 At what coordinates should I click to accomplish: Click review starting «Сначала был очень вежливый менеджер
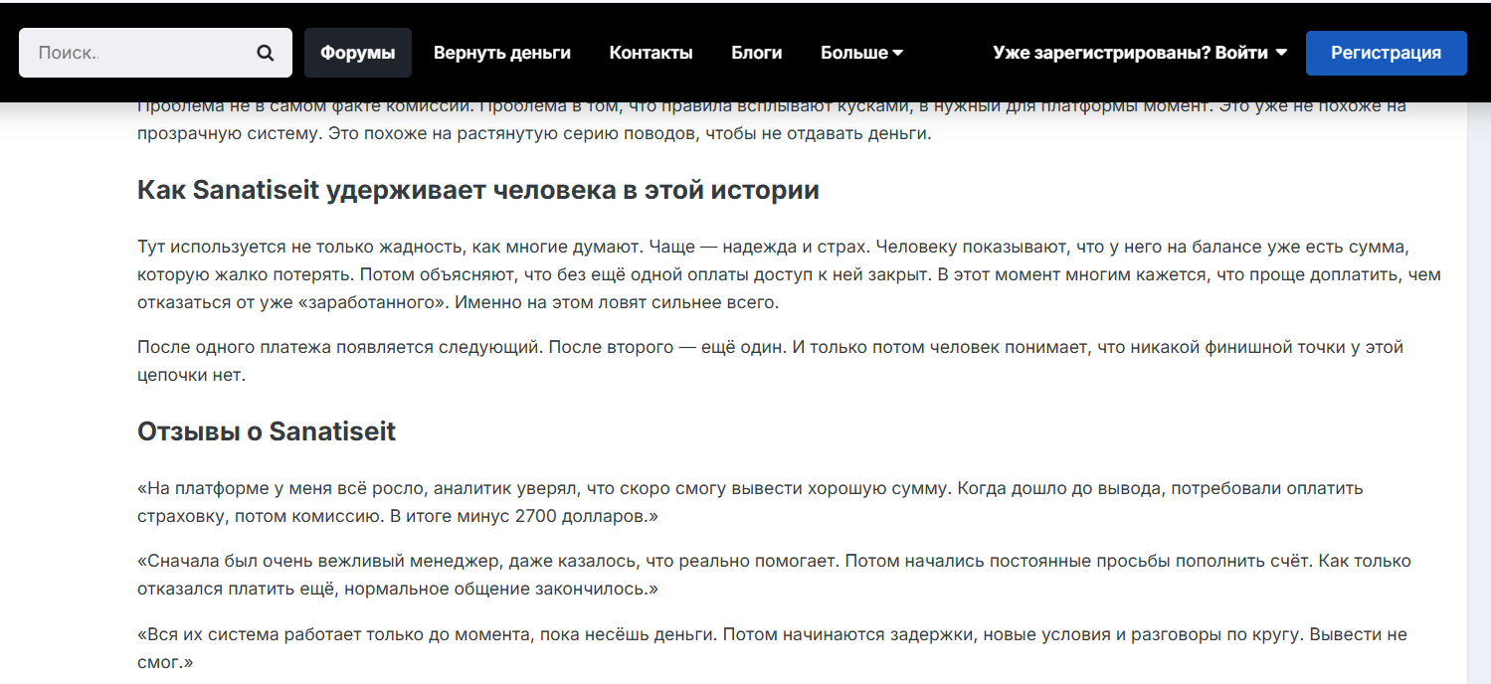click(x=775, y=575)
